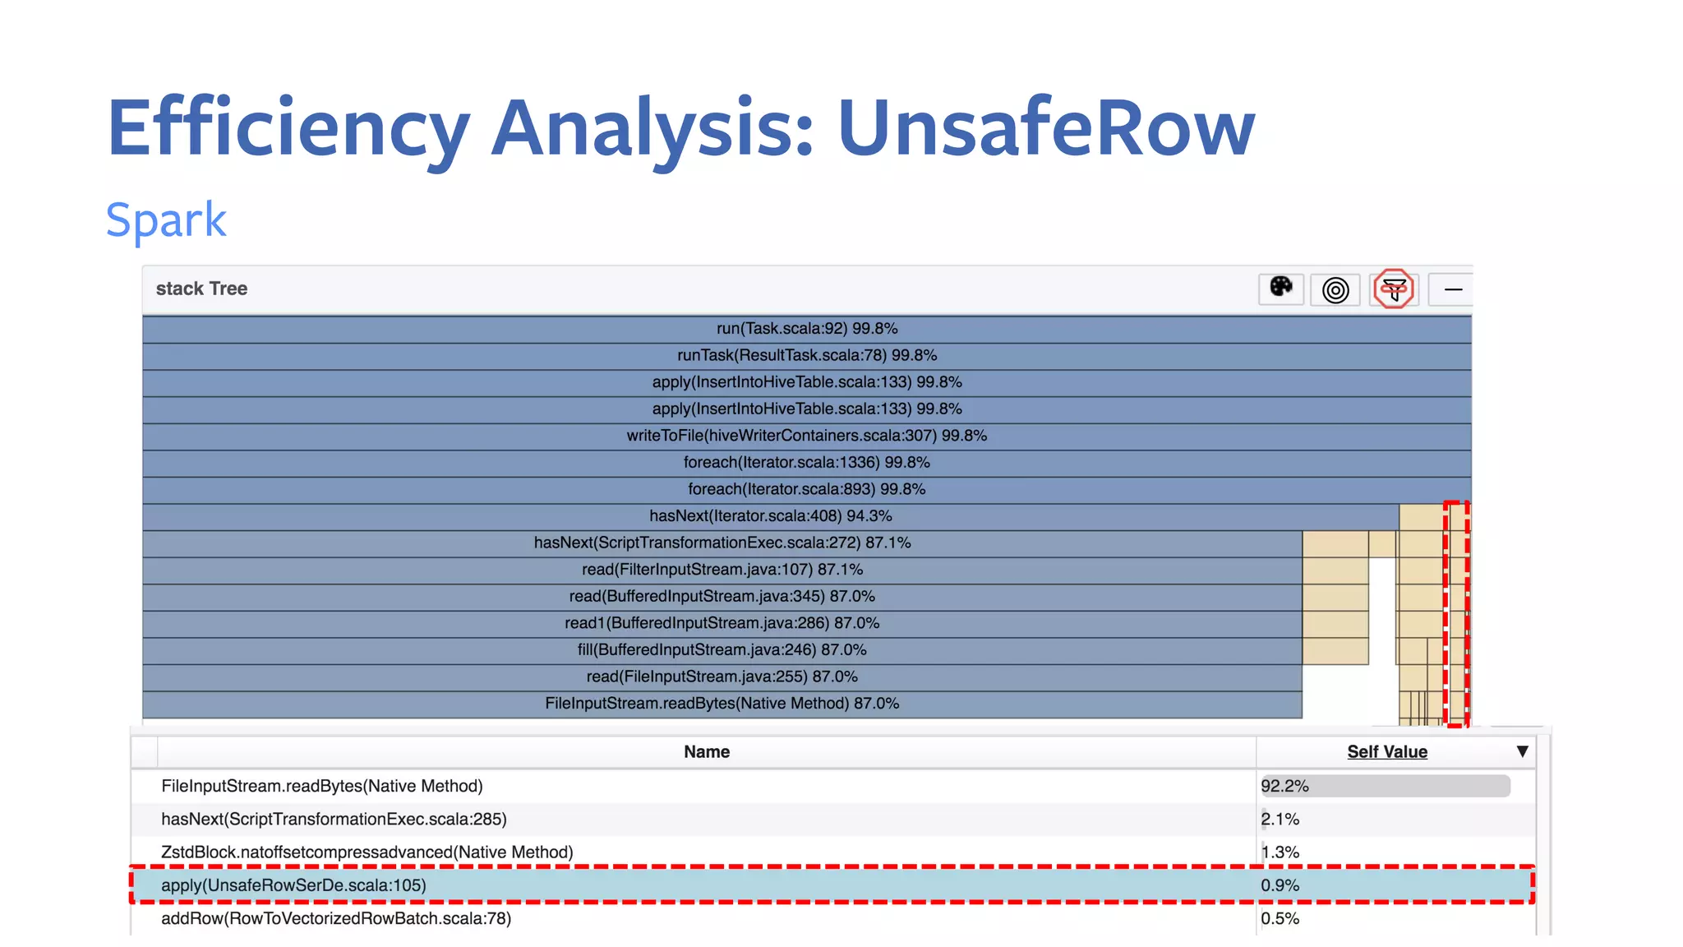Click the stack Tree panel title
The width and height of the screenshot is (1683, 947).
[201, 289]
